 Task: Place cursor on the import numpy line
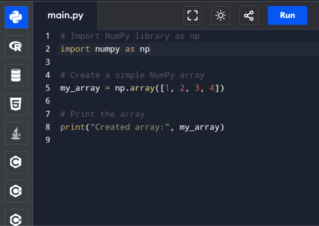[105, 49]
